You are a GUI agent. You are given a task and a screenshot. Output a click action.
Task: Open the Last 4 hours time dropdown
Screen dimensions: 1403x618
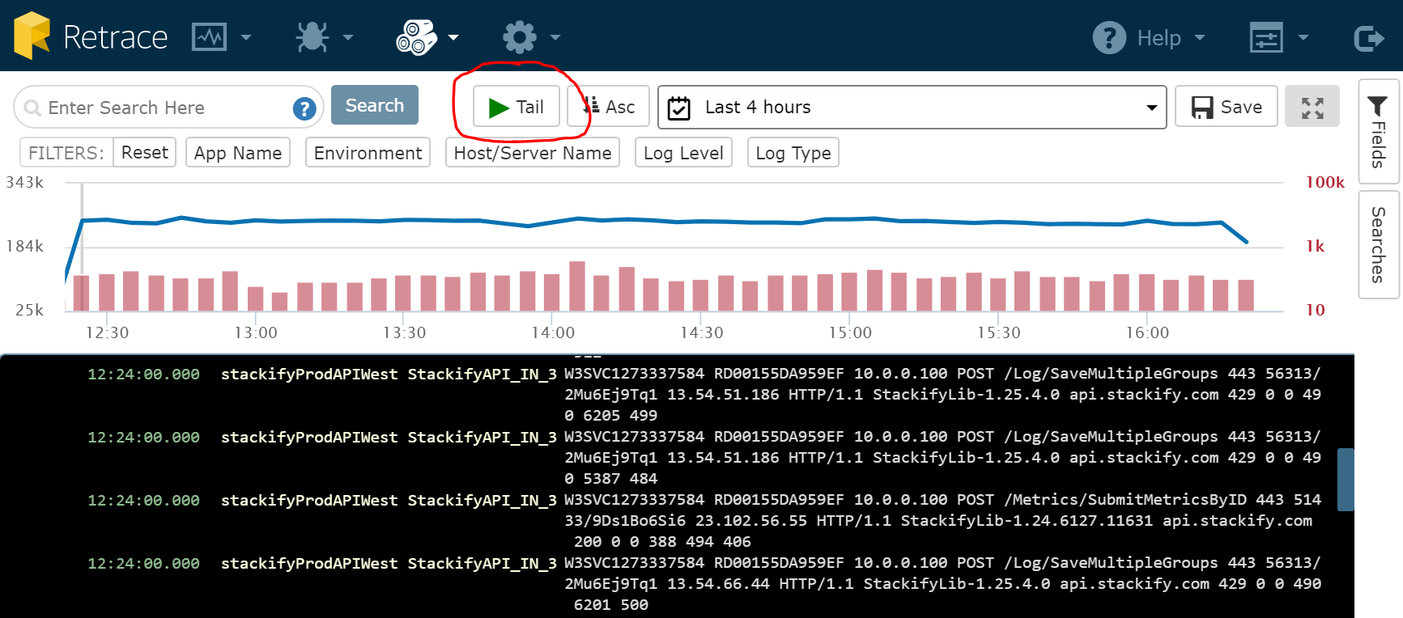click(912, 107)
